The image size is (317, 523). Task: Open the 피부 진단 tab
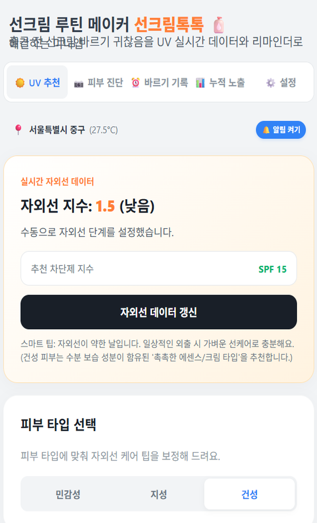[99, 82]
